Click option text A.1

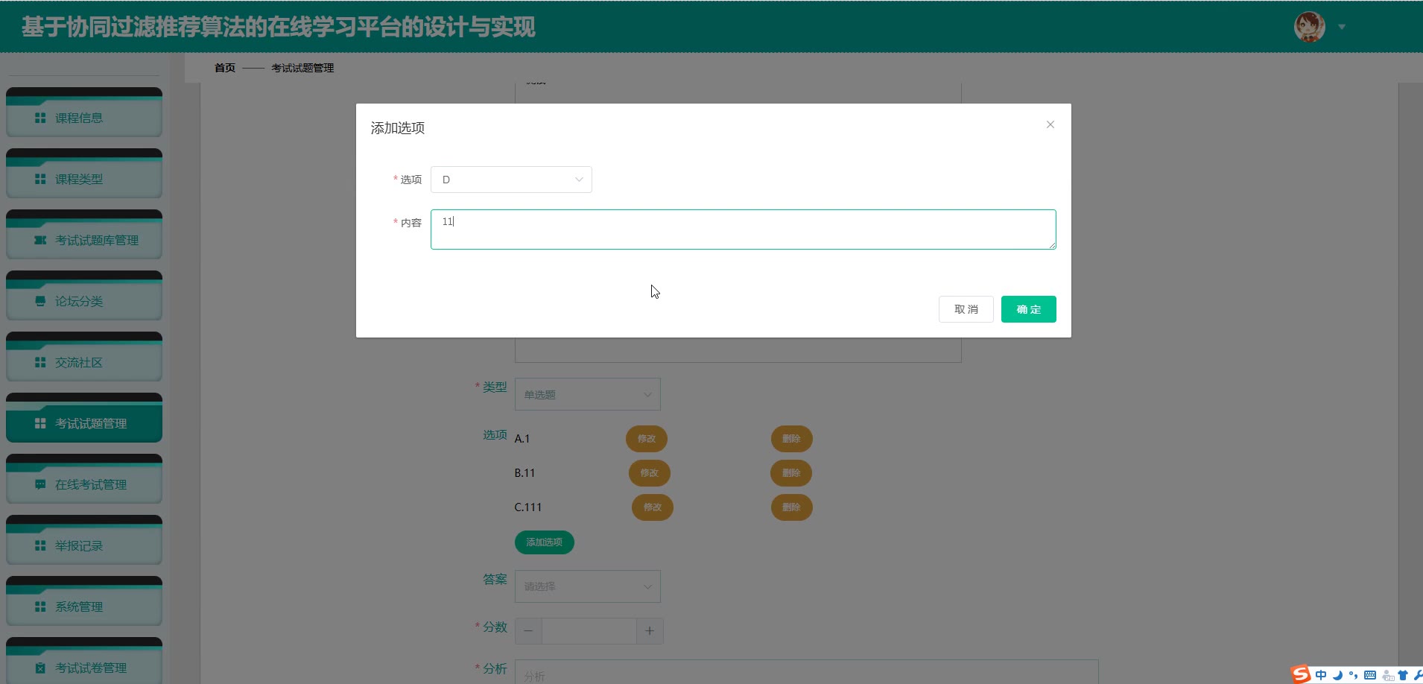point(522,439)
